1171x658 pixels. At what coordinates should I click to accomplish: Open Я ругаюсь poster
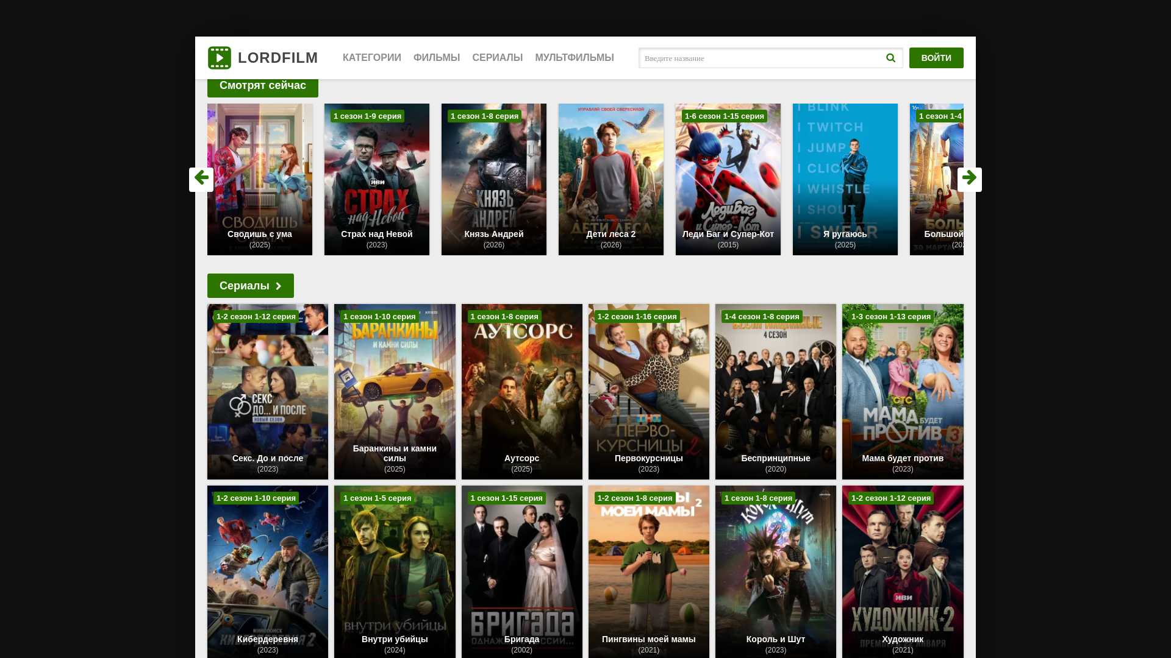[x=845, y=179]
